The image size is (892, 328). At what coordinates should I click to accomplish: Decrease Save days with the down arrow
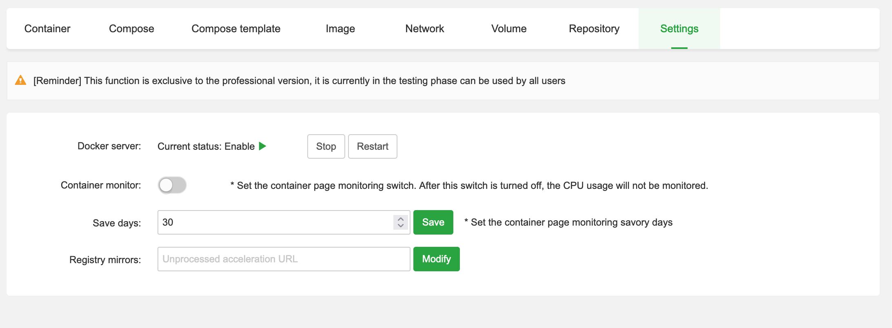pos(401,226)
